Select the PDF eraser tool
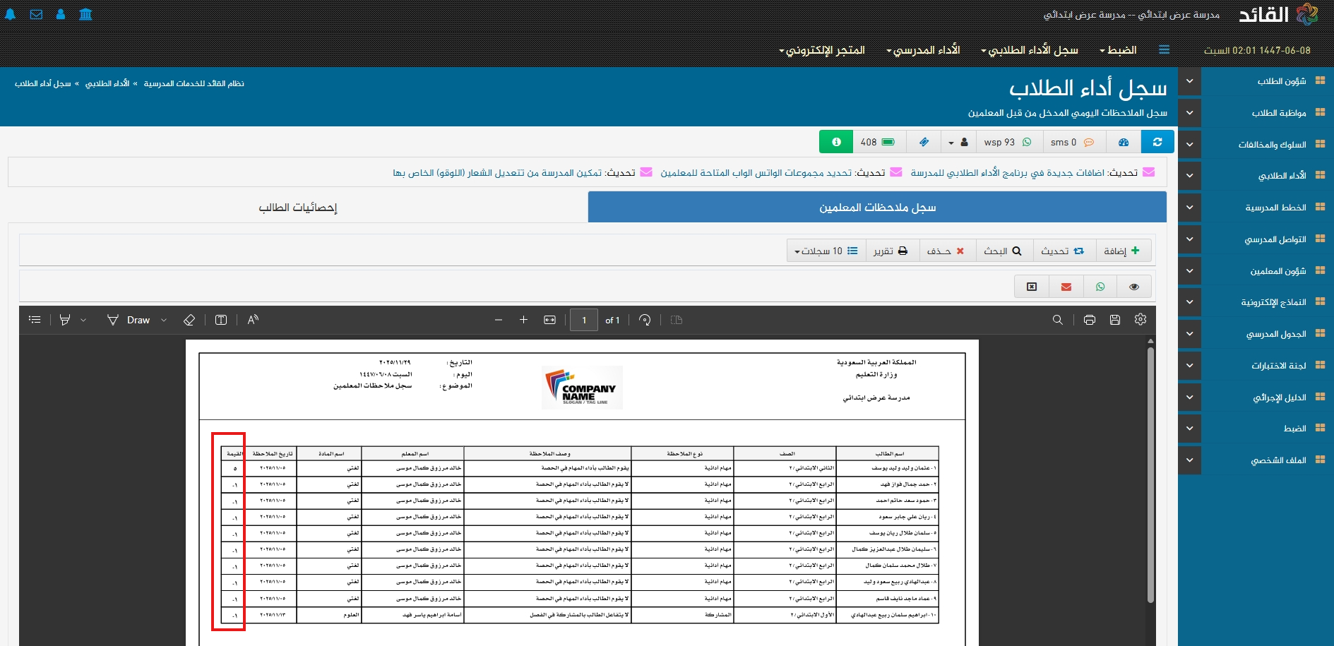The image size is (1334, 646). pos(189,320)
